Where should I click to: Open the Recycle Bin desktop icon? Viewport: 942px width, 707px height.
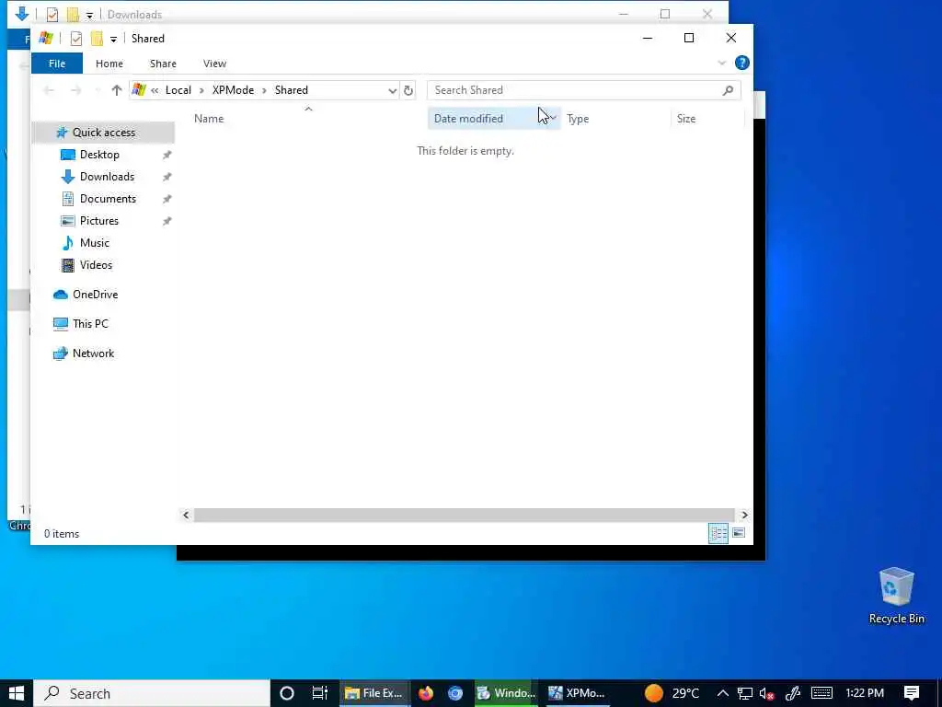(896, 597)
